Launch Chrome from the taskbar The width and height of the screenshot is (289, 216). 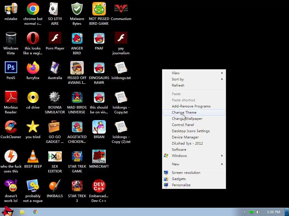click(x=35, y=212)
